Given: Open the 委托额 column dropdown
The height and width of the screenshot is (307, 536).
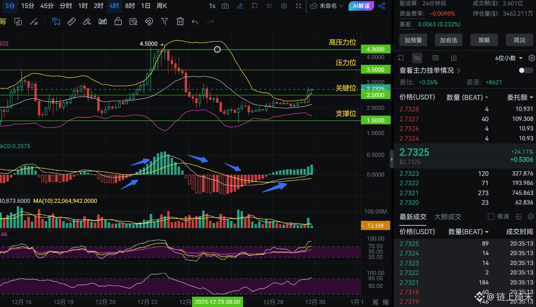Looking at the screenshot, I should [520, 97].
